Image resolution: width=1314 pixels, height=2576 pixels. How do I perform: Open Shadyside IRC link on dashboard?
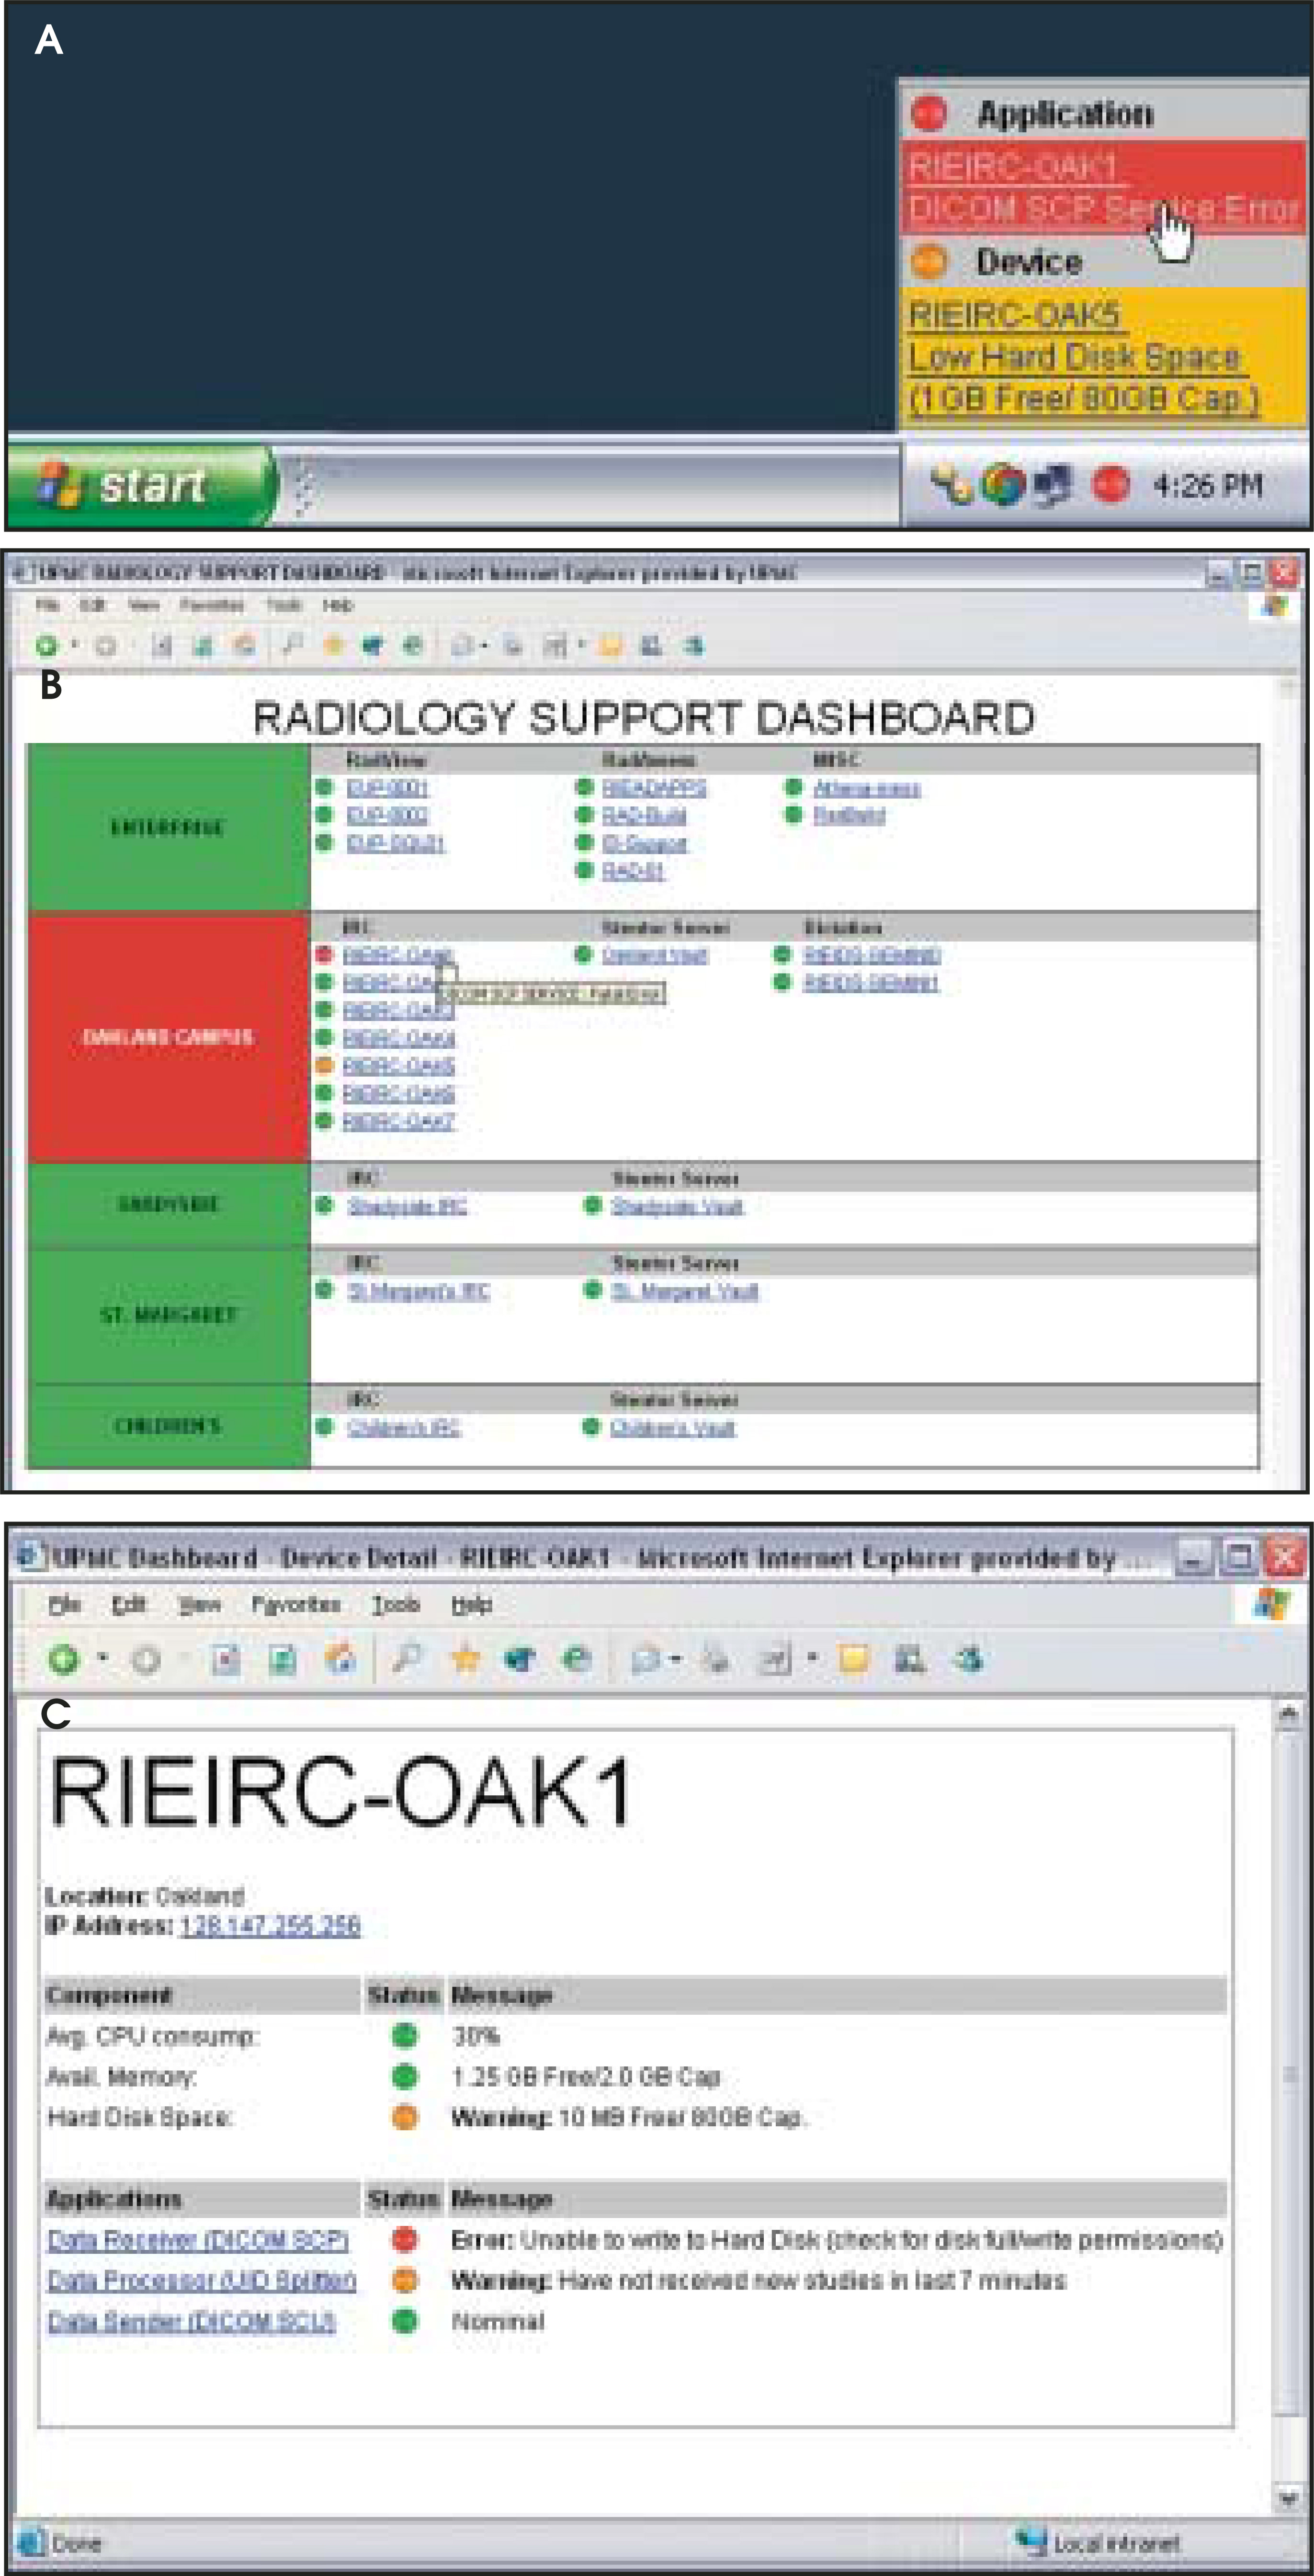pyautogui.click(x=407, y=1206)
